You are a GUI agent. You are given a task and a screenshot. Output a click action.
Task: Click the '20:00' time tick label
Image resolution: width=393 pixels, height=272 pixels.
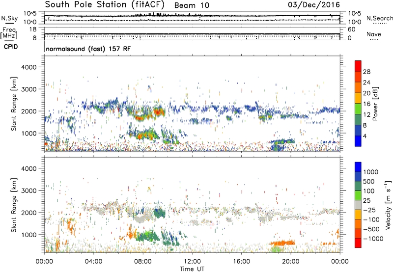(291, 262)
